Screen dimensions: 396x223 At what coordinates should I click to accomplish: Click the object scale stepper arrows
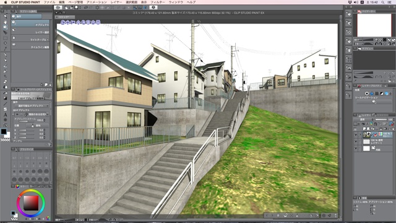pyautogui.click(x=45, y=120)
